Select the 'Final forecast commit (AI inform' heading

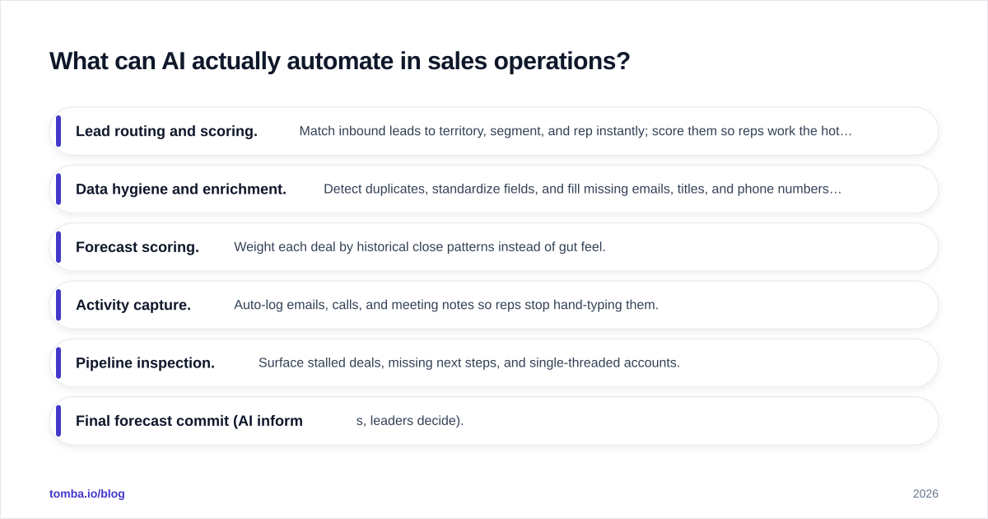(189, 421)
